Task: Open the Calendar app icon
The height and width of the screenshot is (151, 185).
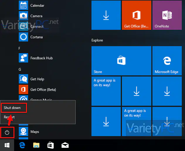Action: (x=23, y=5)
